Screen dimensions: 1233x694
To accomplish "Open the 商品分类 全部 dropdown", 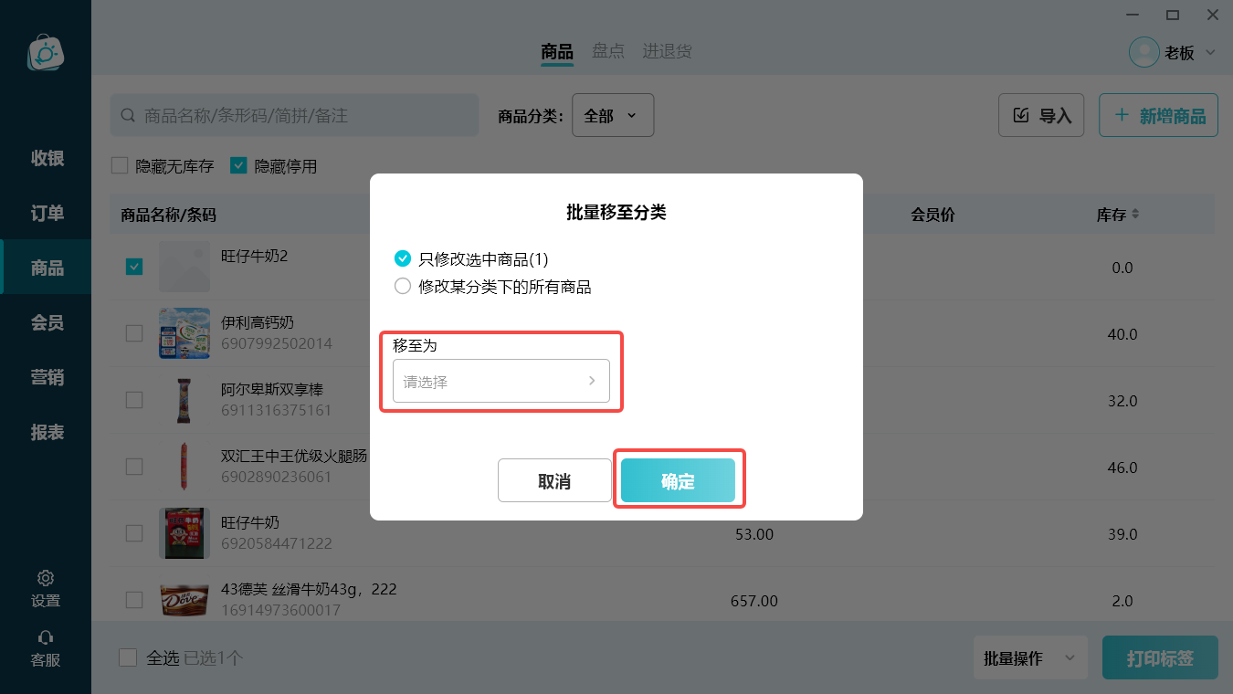I will coord(613,115).
